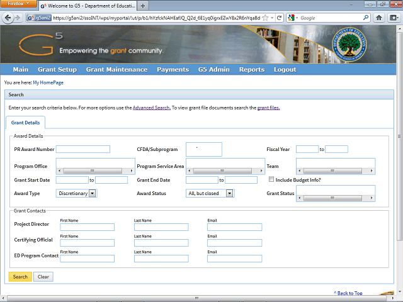Click ED Program Contact Last Name field
403x302 pixels.
coord(161,259)
